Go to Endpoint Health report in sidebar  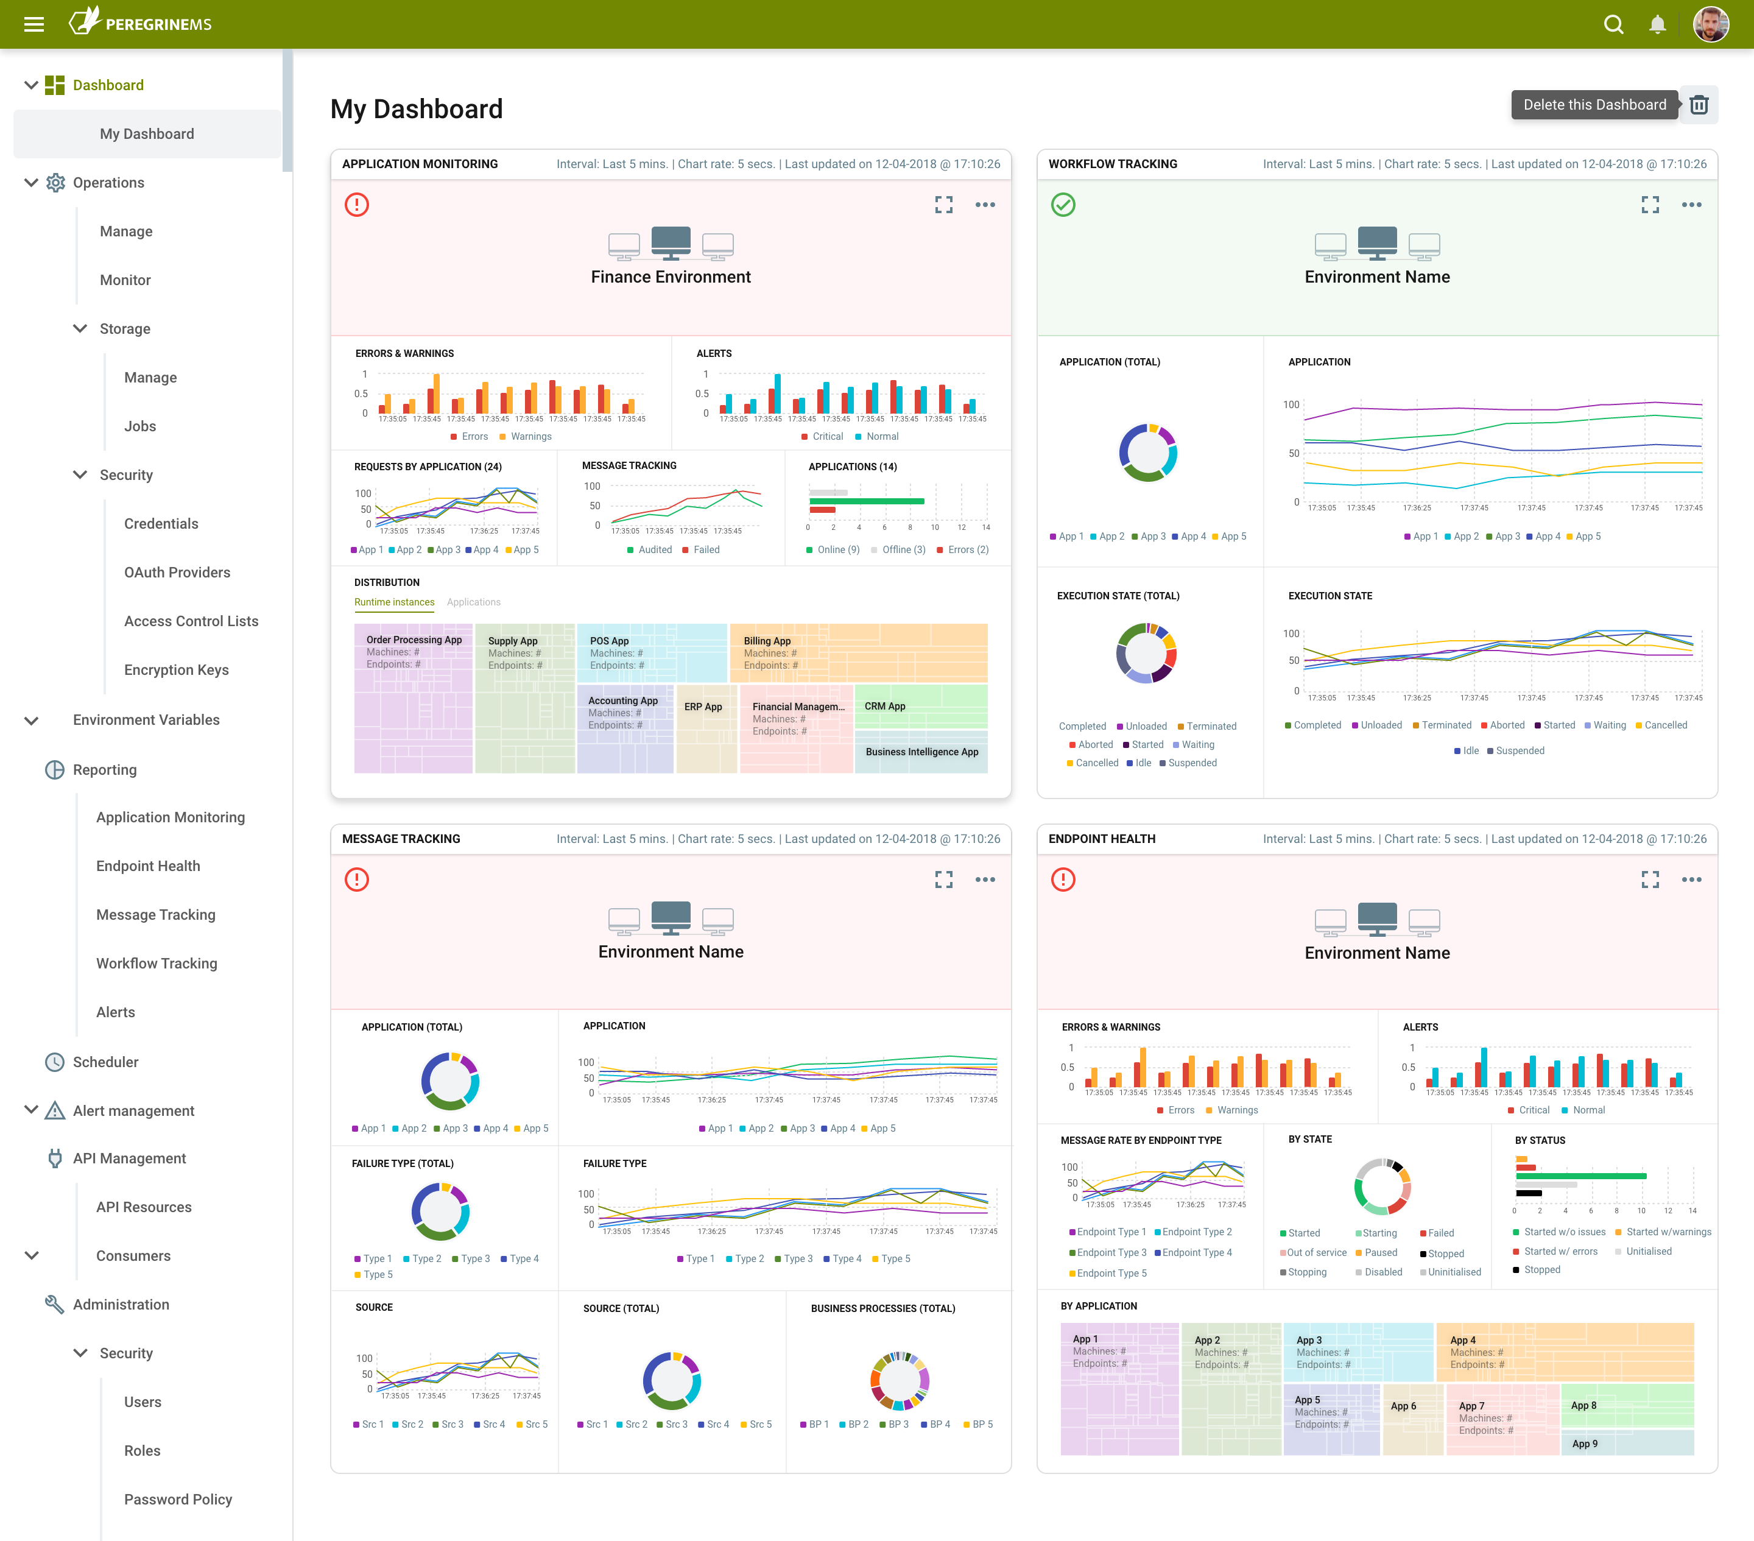coord(147,866)
